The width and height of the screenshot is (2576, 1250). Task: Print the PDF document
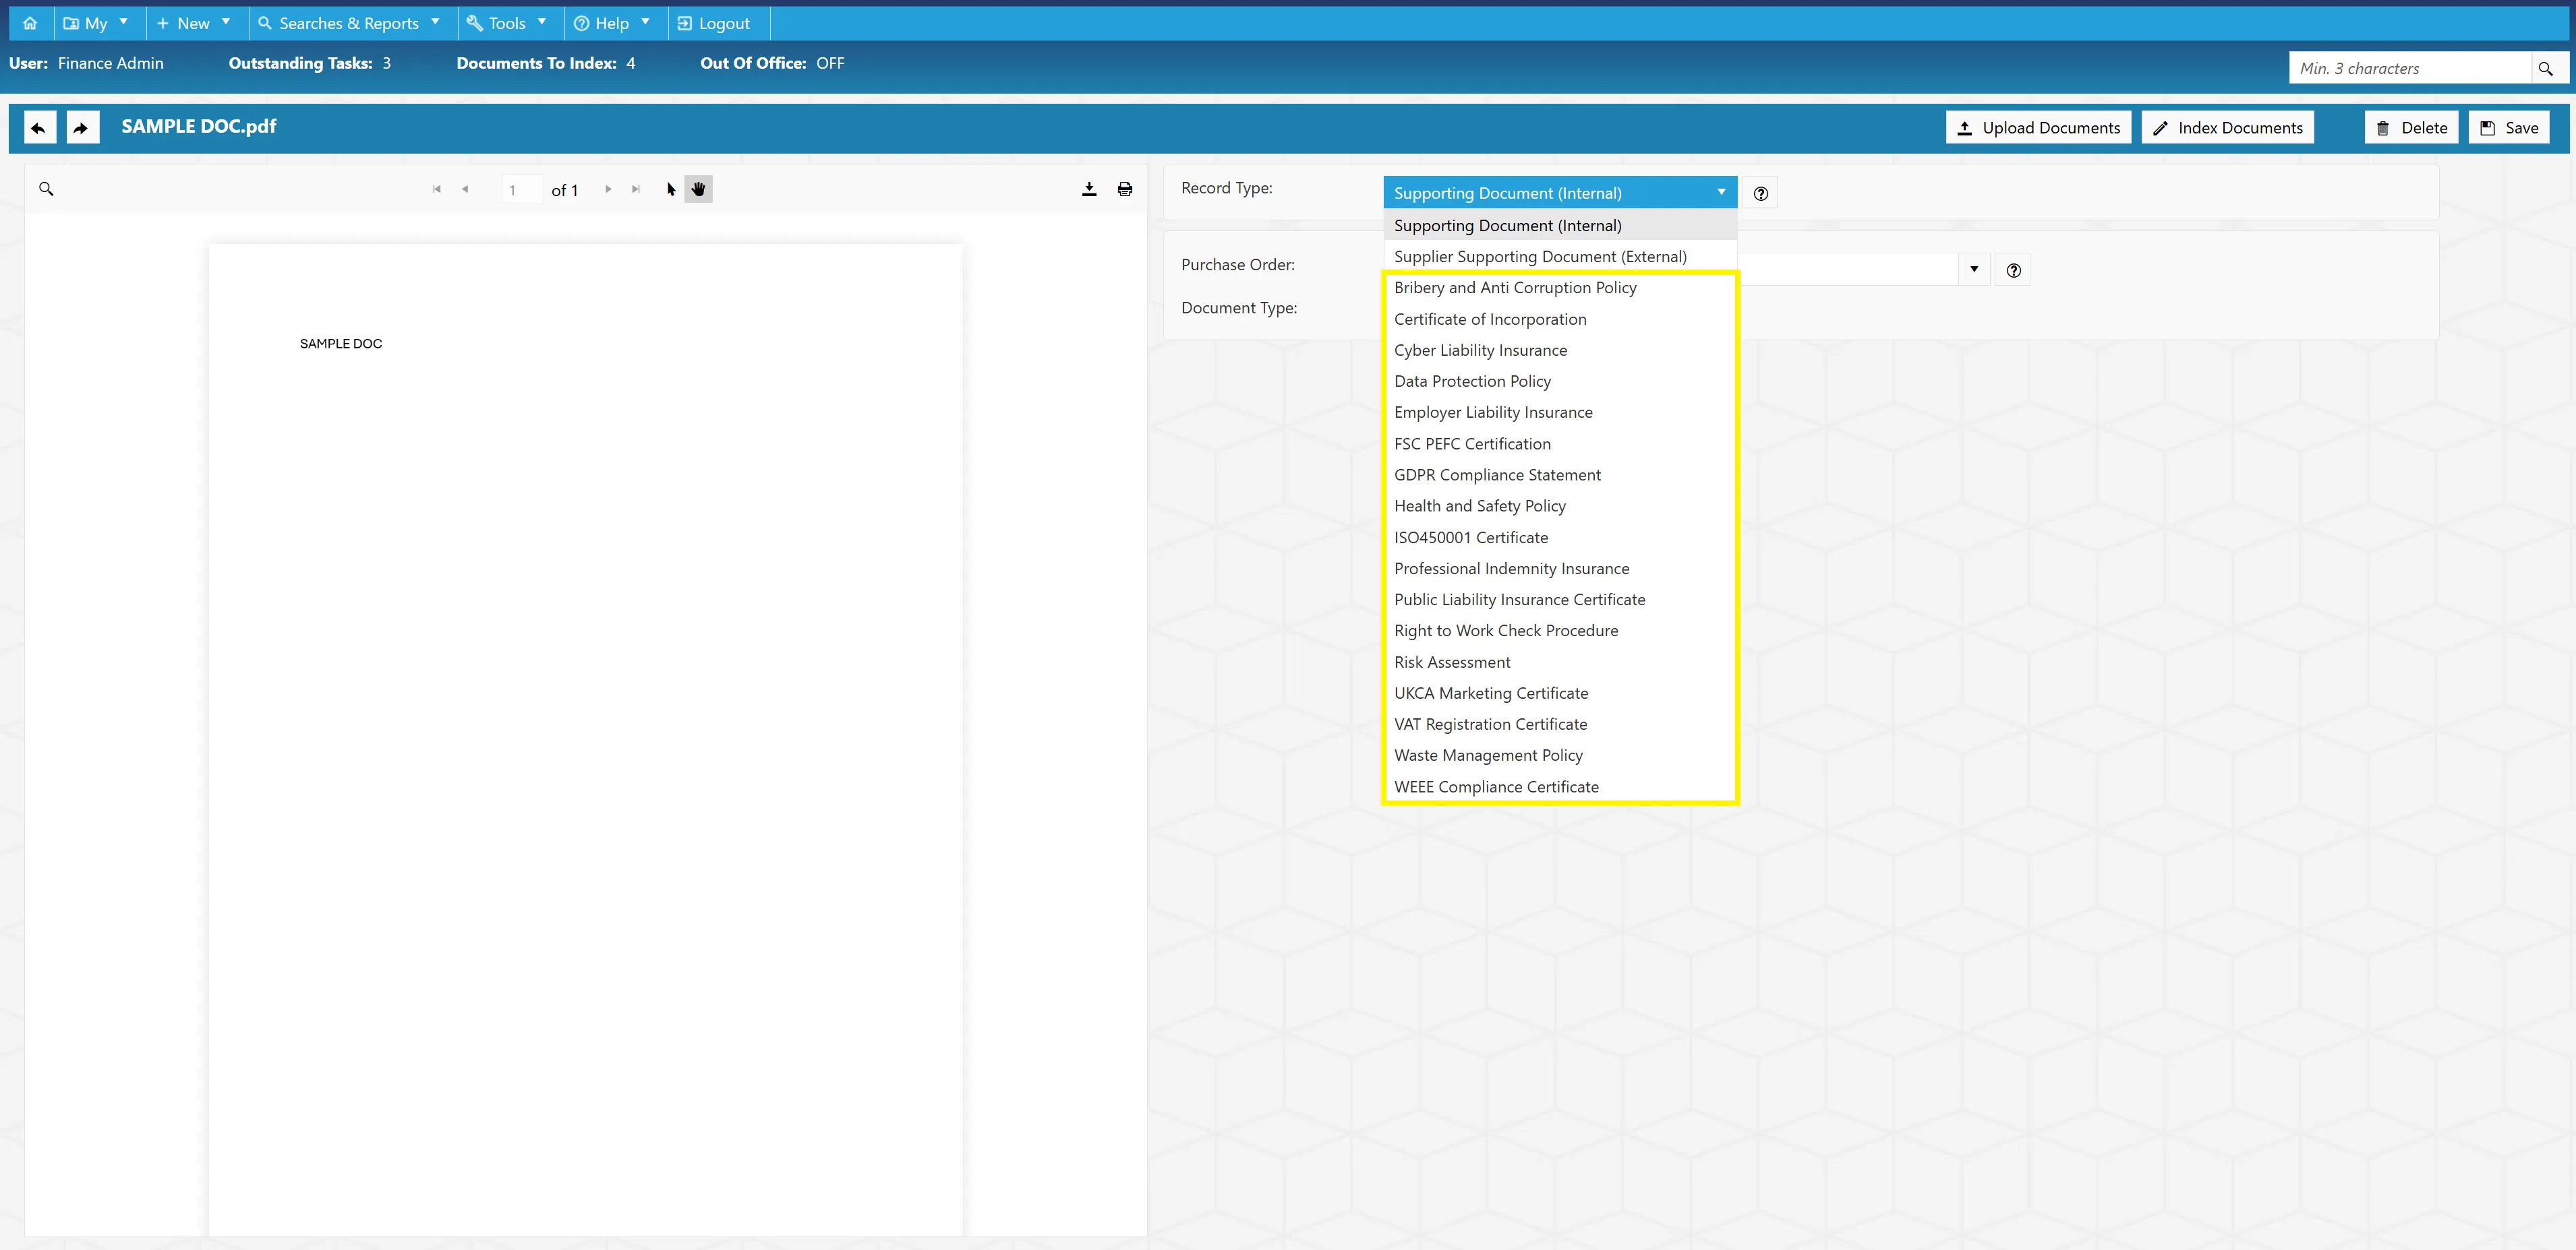pyautogui.click(x=1125, y=189)
